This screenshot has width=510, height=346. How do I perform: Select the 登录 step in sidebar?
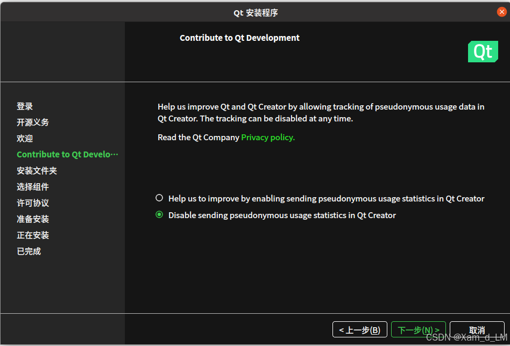tap(25, 106)
